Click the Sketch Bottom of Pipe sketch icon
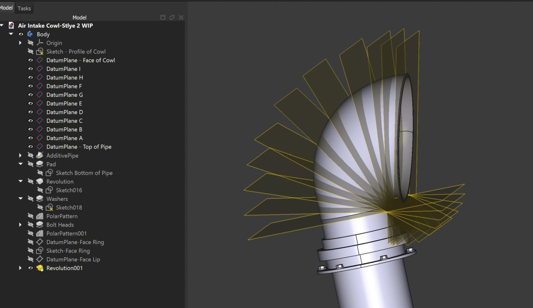This screenshot has height=308, width=533. click(x=49, y=173)
